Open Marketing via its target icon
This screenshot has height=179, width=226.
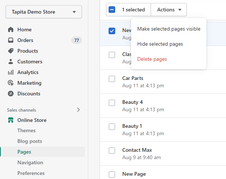[x=11, y=83]
